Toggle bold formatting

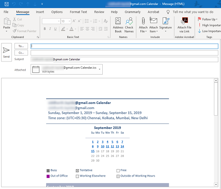[x=45, y=29]
